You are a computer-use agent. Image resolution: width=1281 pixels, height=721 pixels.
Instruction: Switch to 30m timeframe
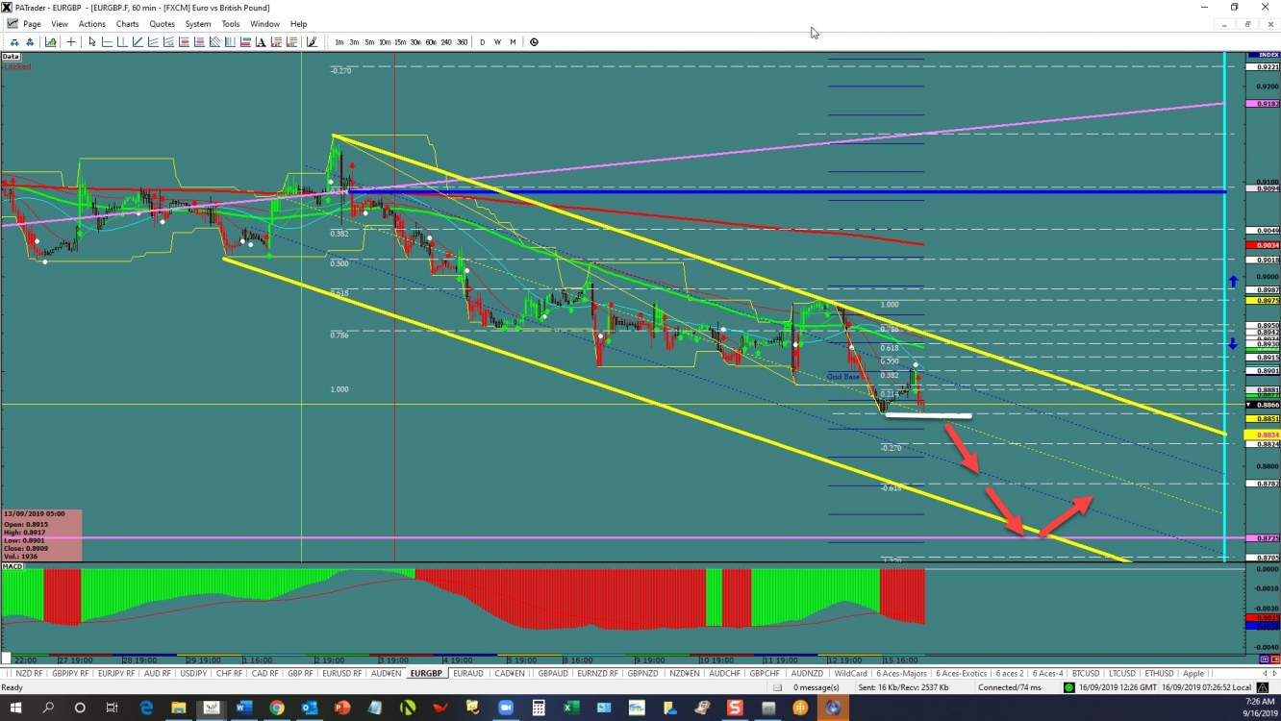(x=415, y=42)
